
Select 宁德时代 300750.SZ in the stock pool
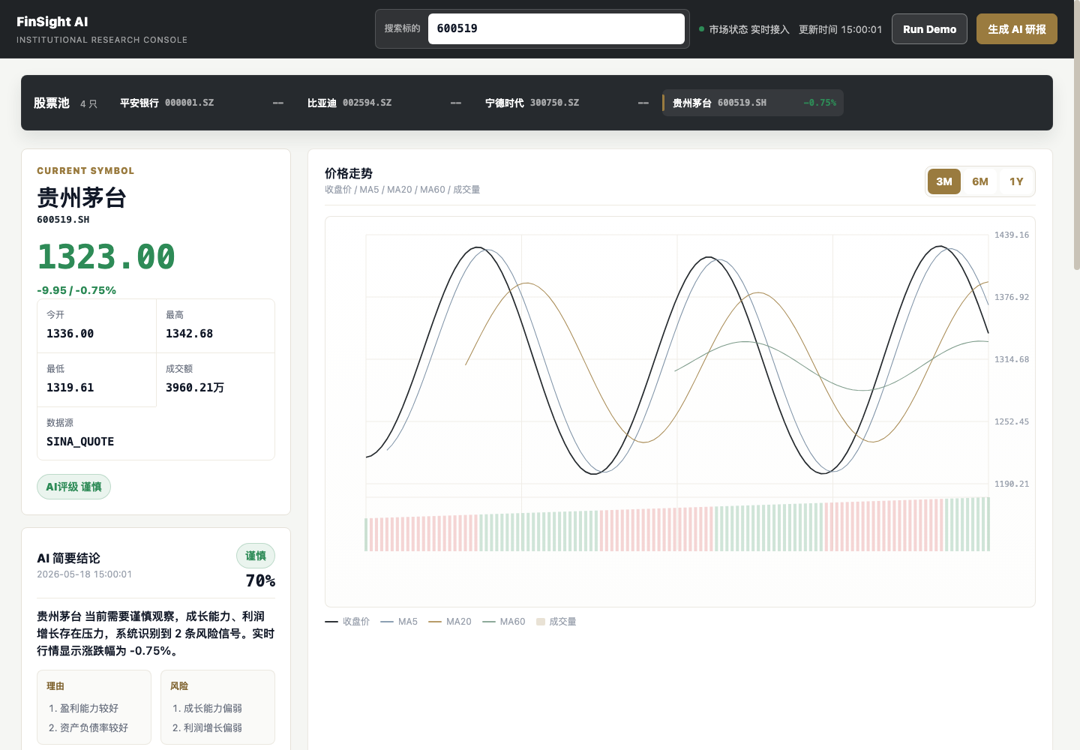coord(567,103)
